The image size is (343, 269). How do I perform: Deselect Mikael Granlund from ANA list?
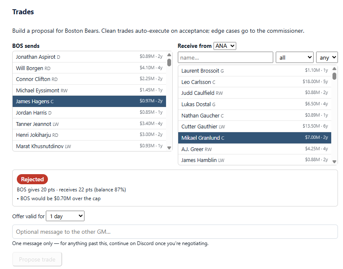pyautogui.click(x=255, y=138)
